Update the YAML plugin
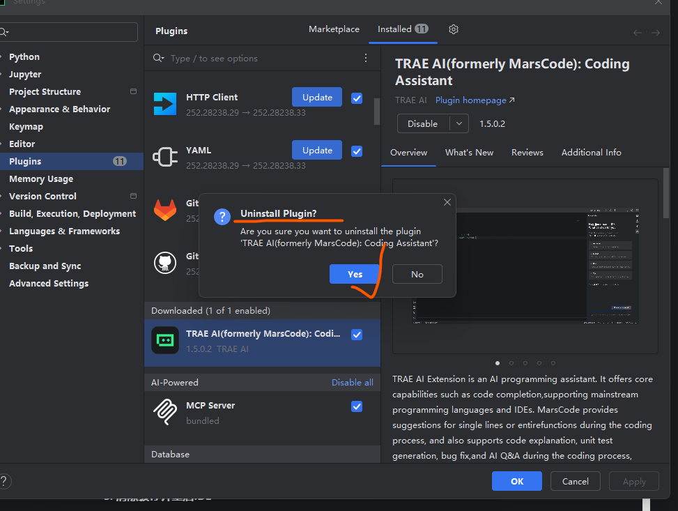Screen dimensions: 678x511 (317, 150)
